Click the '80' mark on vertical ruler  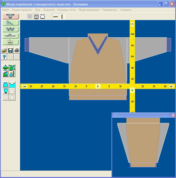point(132,46)
